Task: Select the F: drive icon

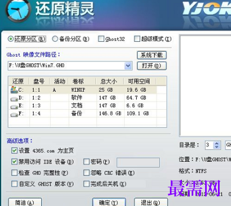Action: [14, 114]
